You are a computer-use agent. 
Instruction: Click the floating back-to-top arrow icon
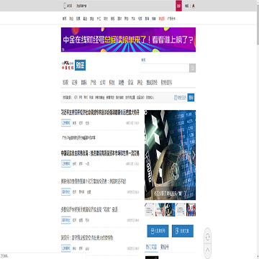[x=208, y=250]
